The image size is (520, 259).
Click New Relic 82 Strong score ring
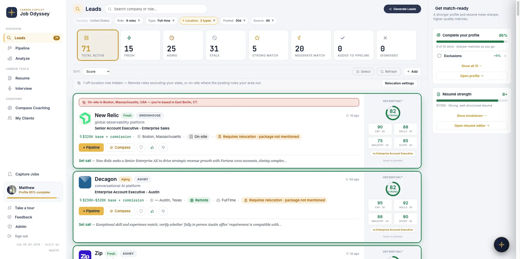pyautogui.click(x=393, y=113)
